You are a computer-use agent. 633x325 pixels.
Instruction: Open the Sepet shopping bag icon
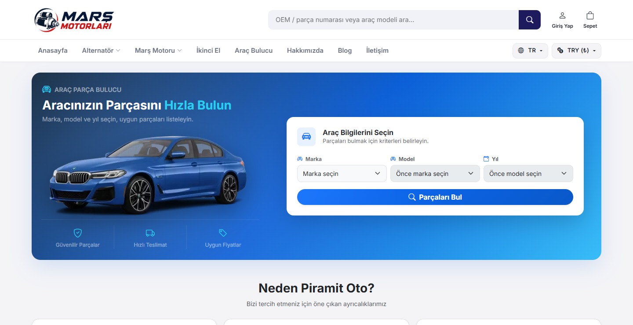(590, 15)
